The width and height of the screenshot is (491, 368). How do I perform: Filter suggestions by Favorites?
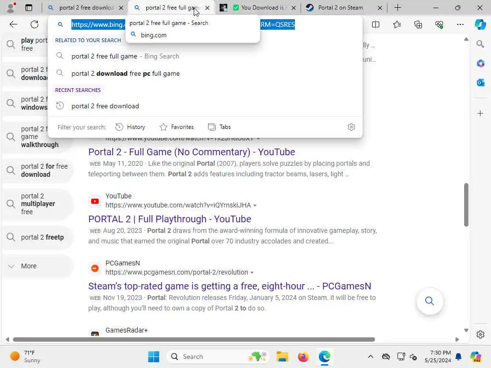[x=176, y=126]
